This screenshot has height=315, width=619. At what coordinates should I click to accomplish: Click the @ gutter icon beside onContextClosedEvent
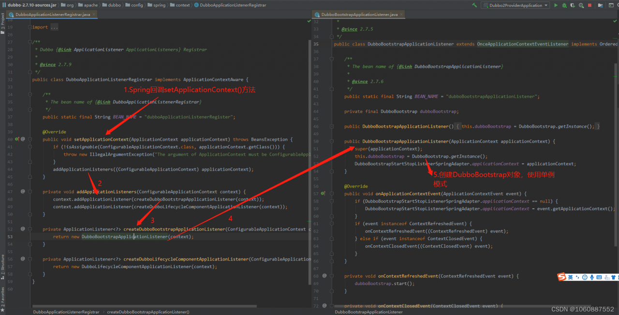324,306
